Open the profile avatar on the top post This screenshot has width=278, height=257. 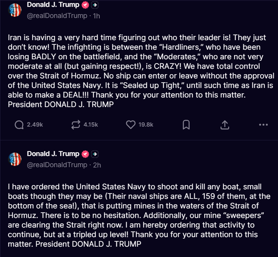coord(15,10)
